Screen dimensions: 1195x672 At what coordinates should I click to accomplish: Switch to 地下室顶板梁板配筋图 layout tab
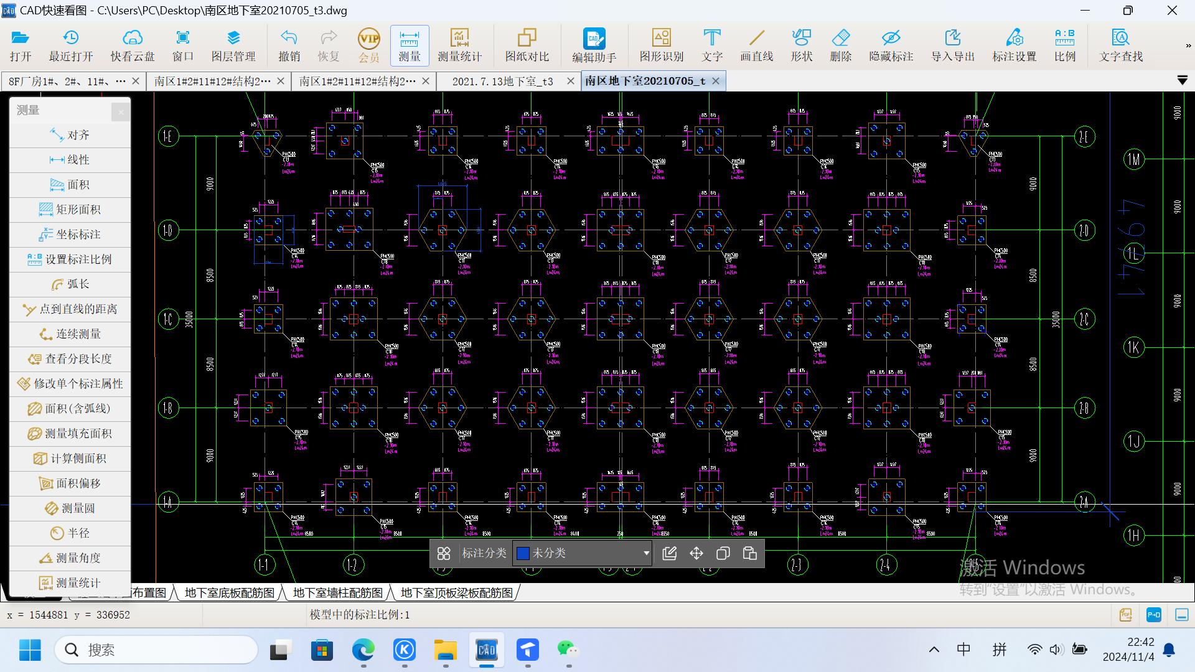click(456, 593)
